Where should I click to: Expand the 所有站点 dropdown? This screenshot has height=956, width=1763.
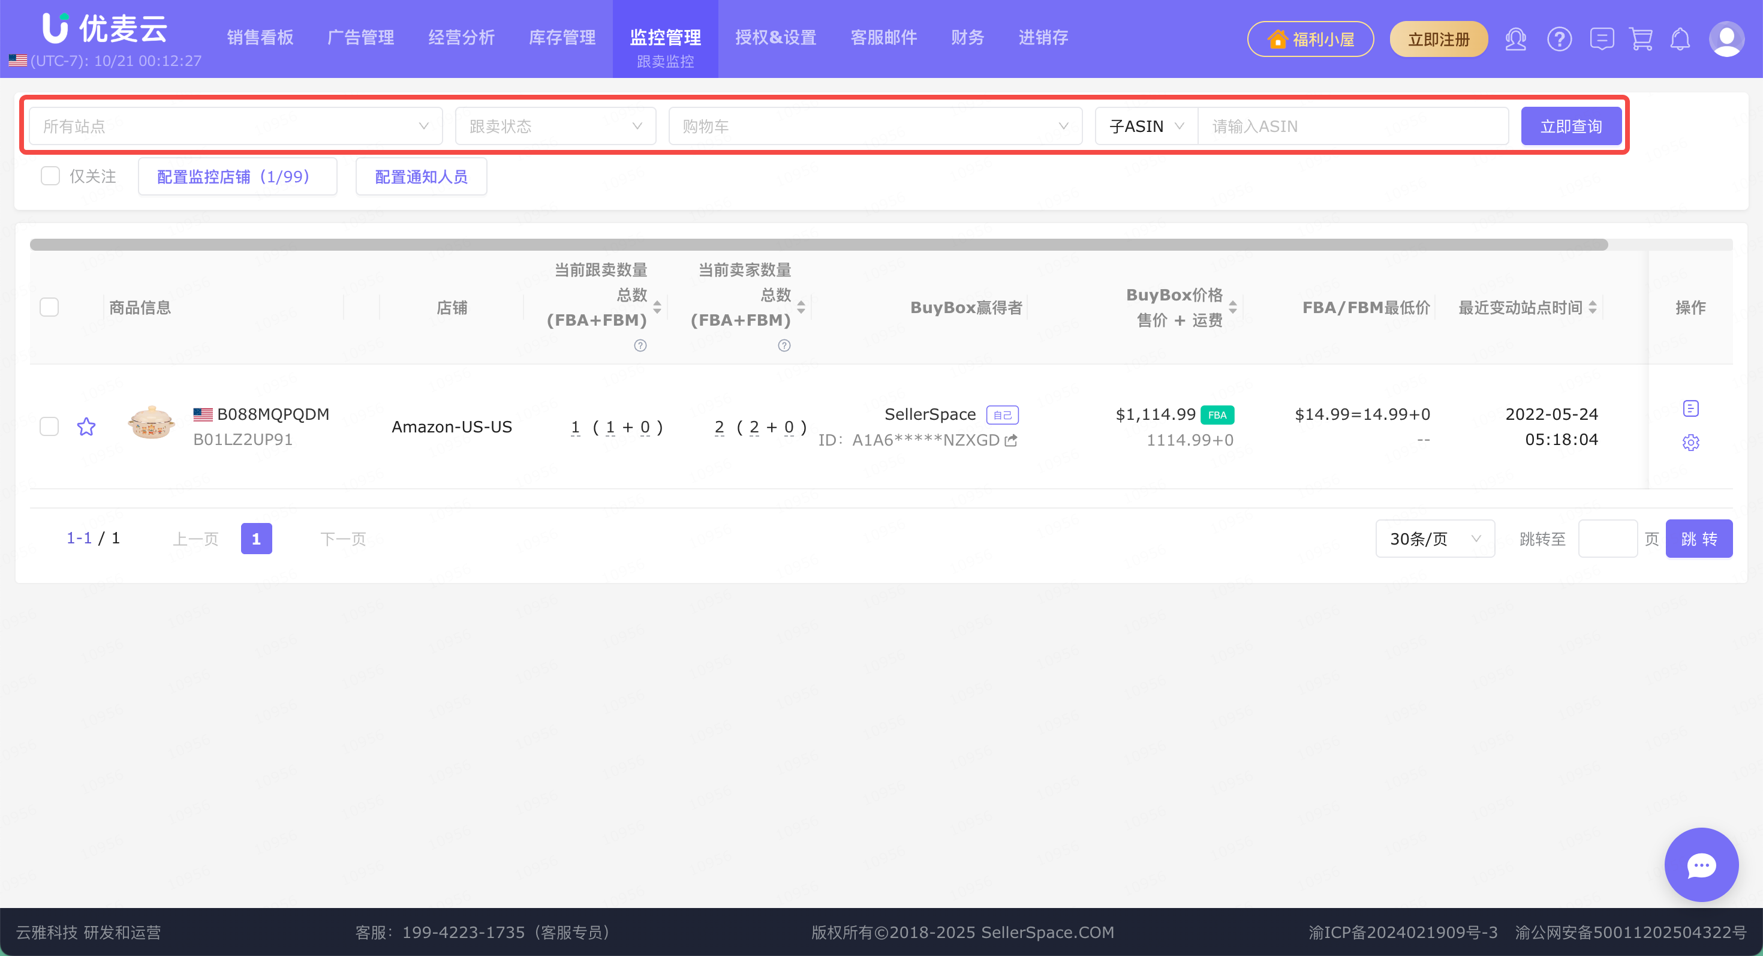click(x=236, y=127)
